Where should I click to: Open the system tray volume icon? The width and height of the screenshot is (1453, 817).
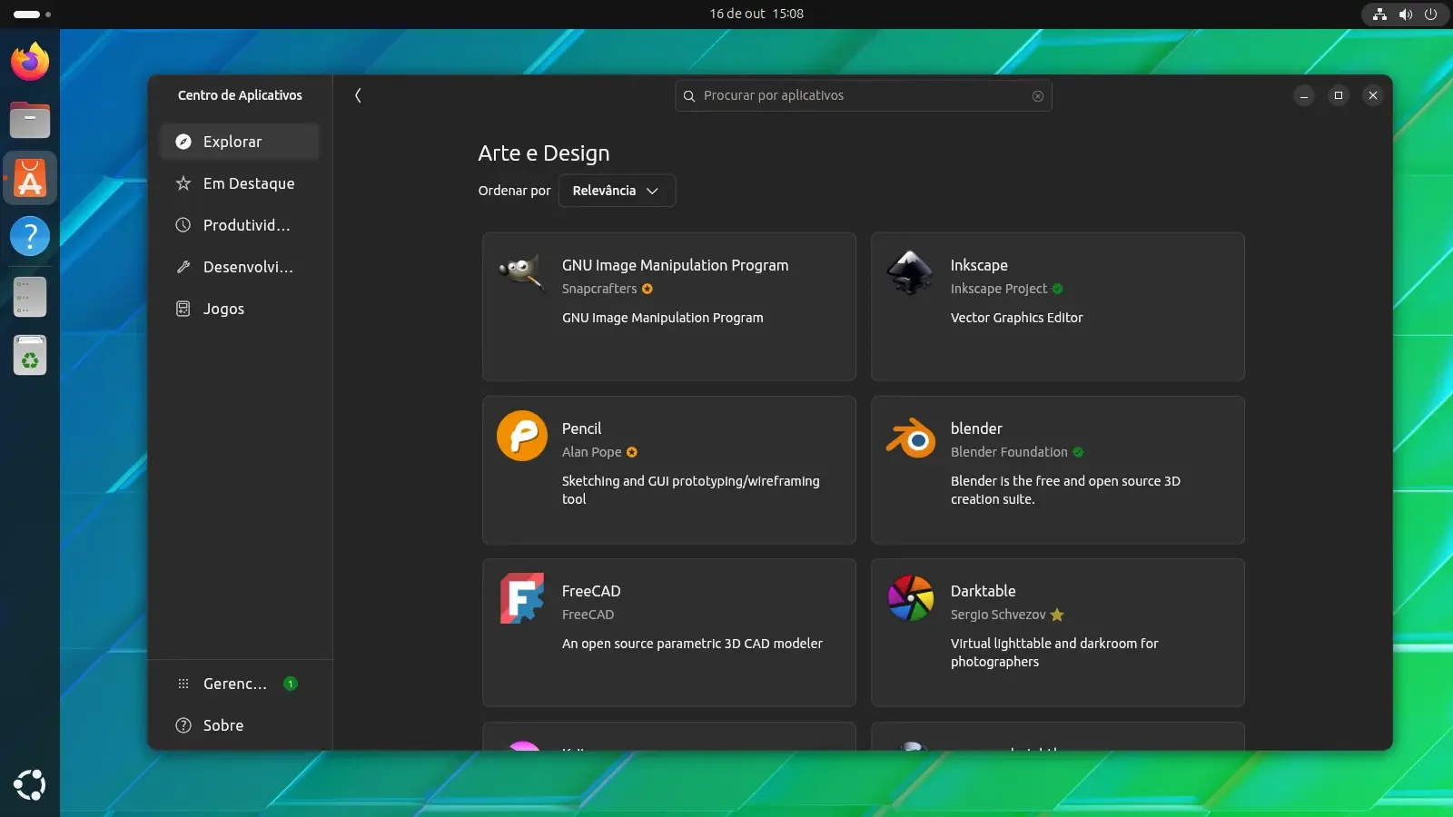click(x=1406, y=15)
